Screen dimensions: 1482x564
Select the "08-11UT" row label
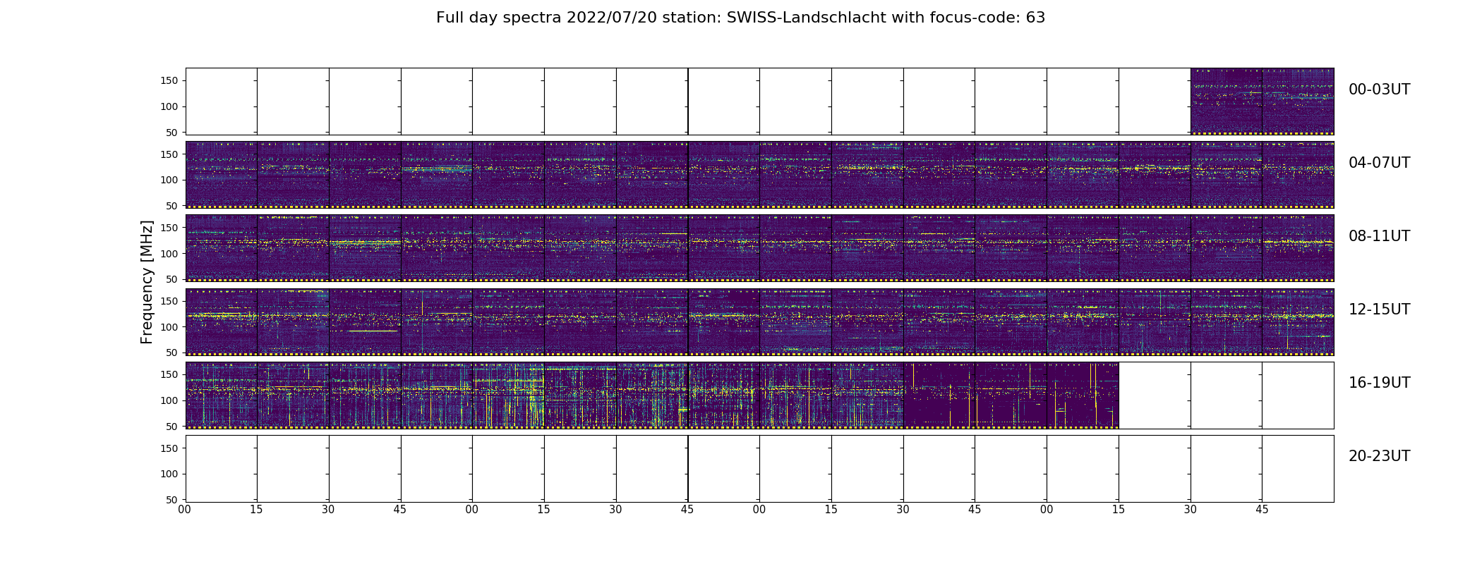click(x=1379, y=236)
